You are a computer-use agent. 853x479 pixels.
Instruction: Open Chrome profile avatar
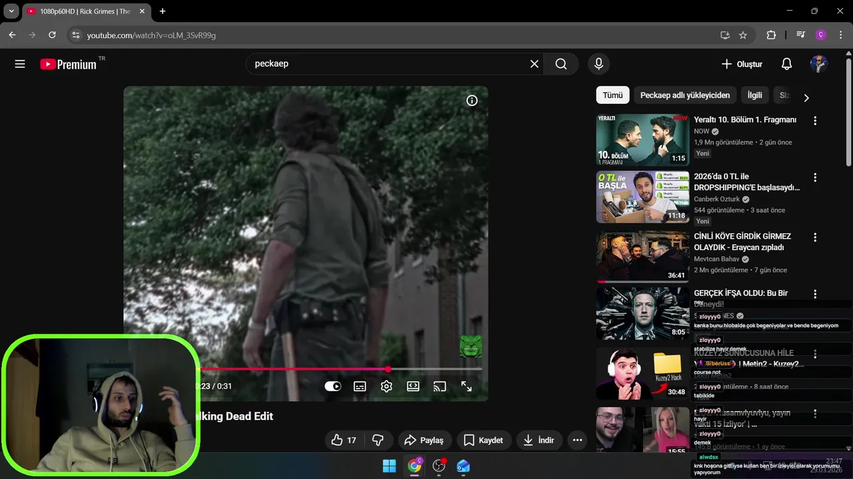coord(821,35)
